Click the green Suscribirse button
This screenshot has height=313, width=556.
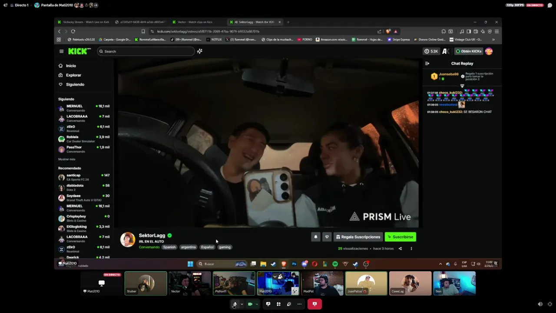[400, 237]
